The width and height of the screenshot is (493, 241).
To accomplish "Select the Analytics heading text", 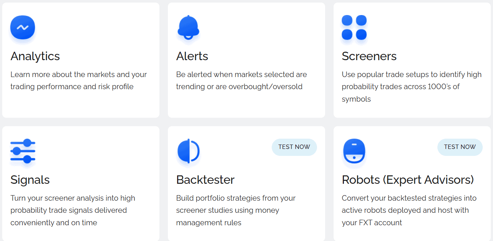I will click(x=35, y=56).
